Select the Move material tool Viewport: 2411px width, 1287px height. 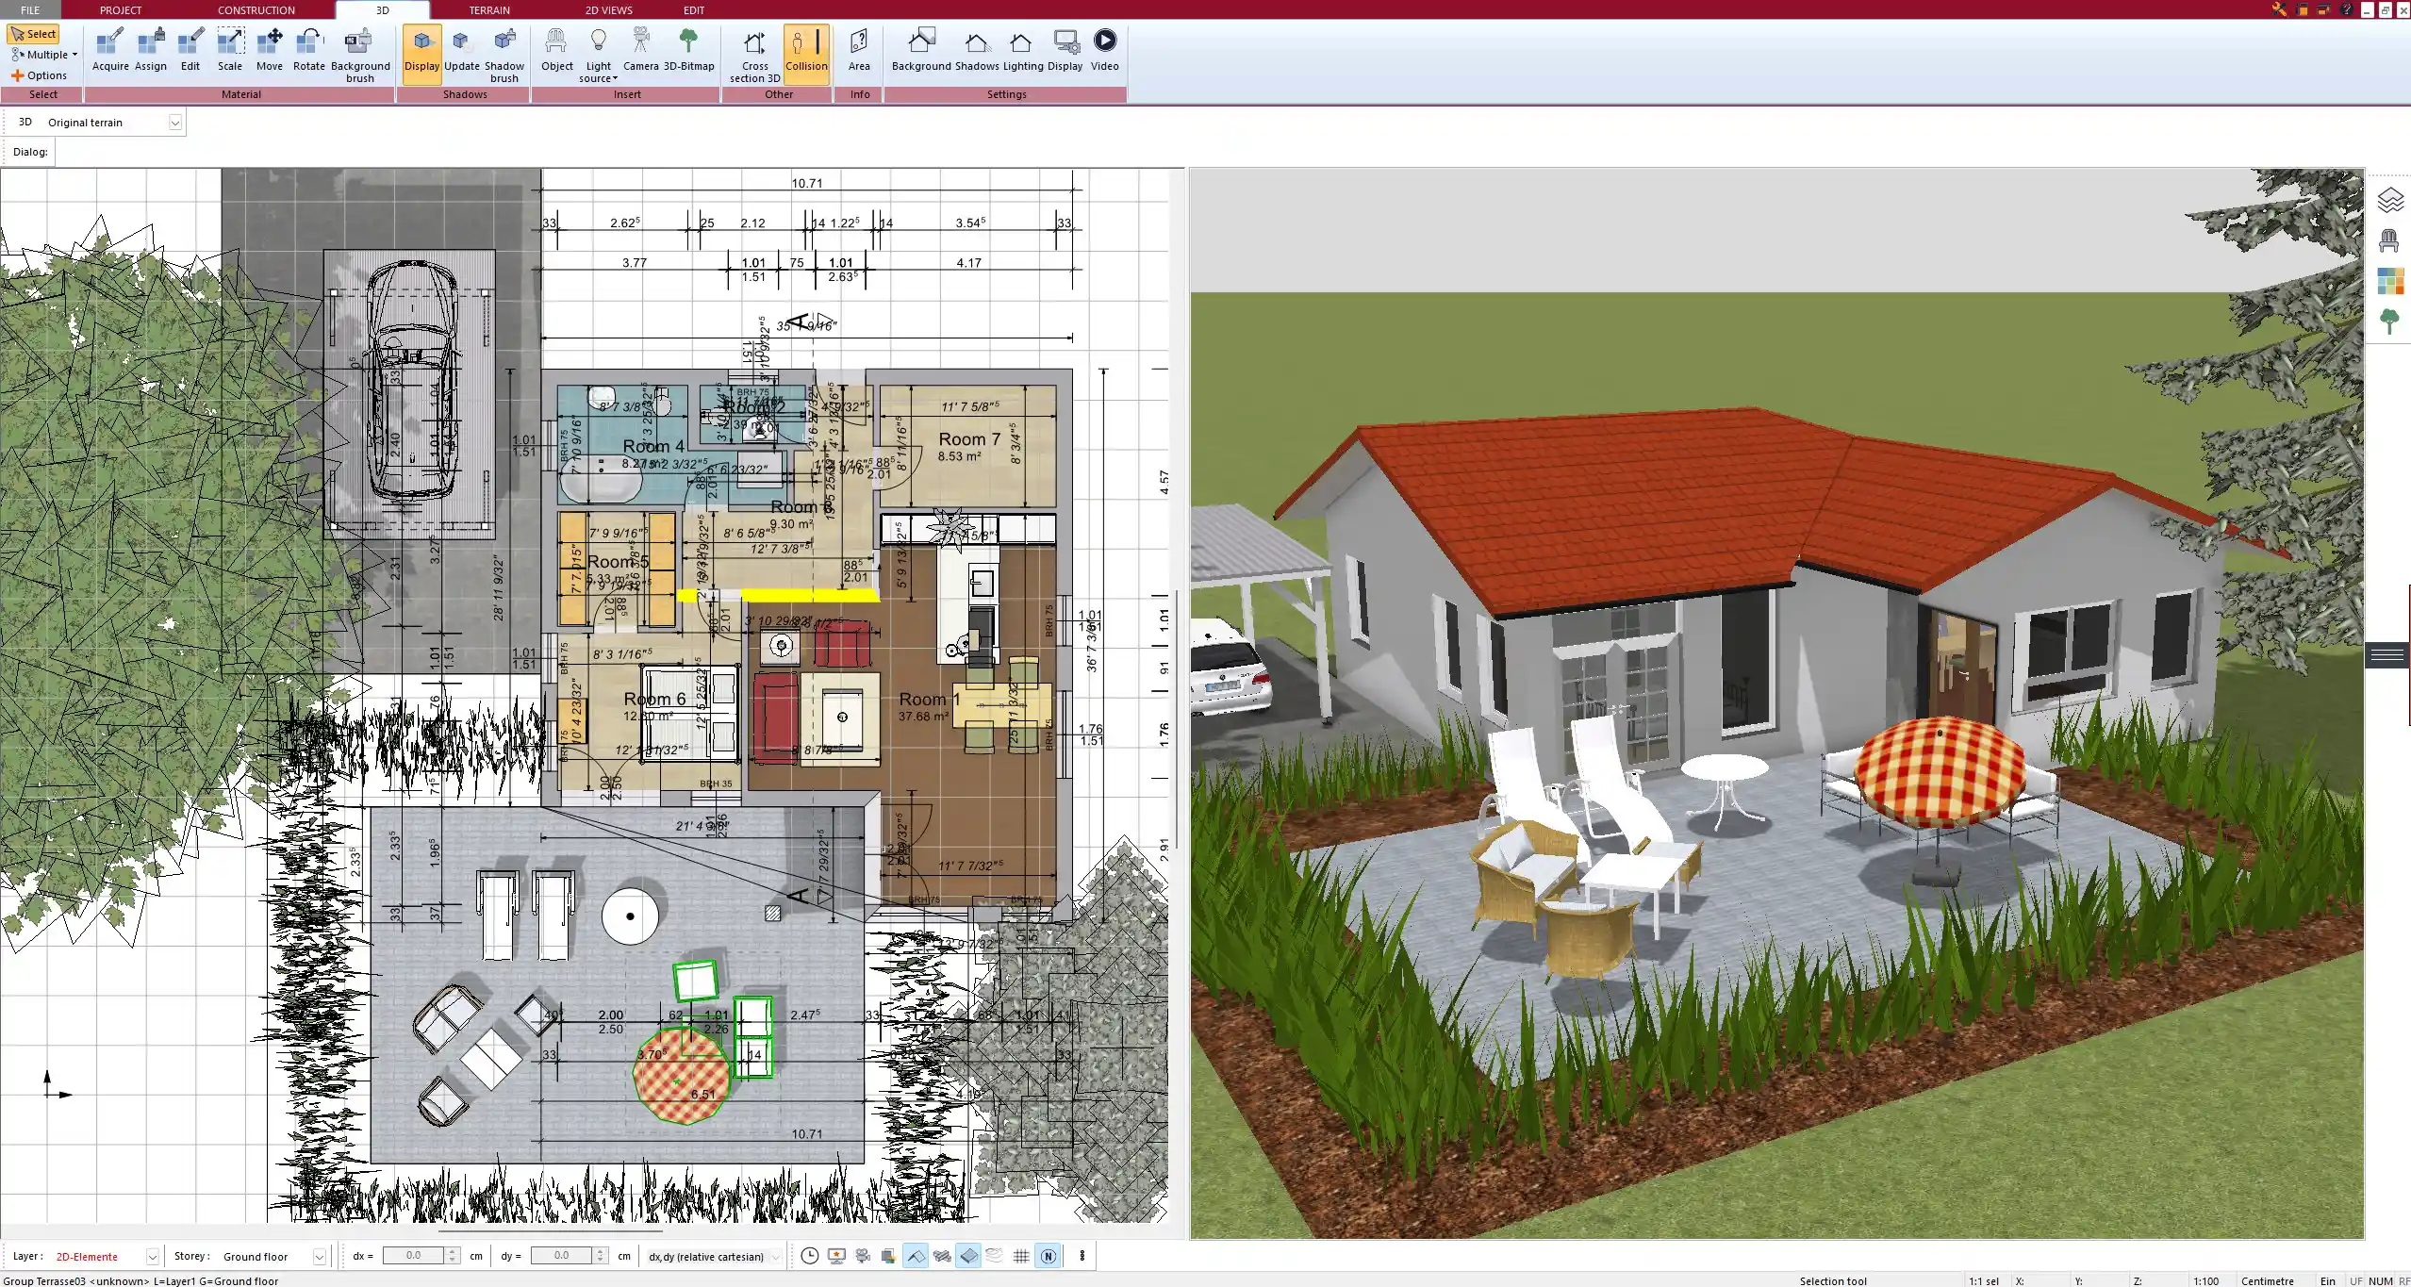point(270,50)
